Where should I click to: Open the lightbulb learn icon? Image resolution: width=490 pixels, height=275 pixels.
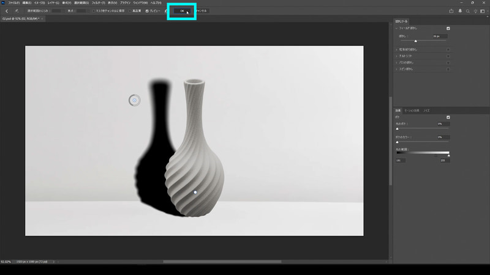pos(475,11)
